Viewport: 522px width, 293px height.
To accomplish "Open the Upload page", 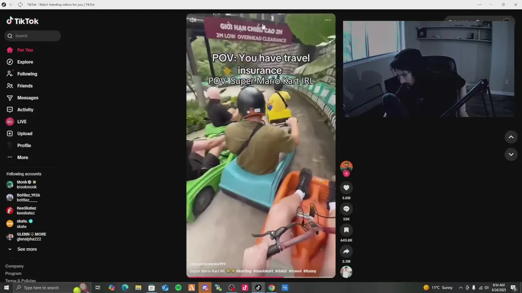I will tap(19, 133).
